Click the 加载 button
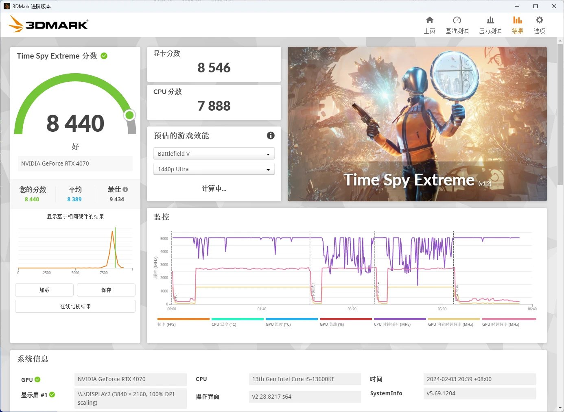The width and height of the screenshot is (564, 412). (x=44, y=290)
